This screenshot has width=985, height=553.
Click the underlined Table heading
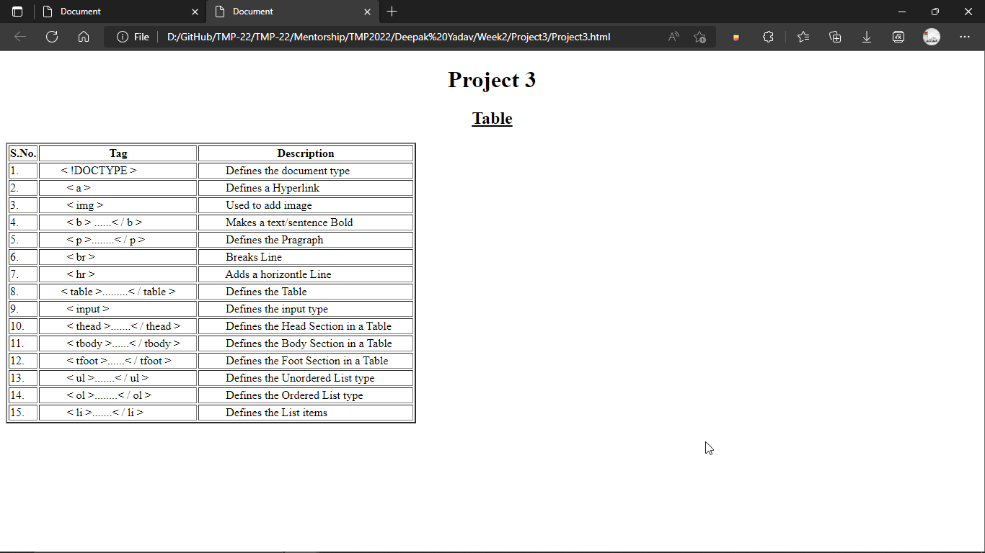(492, 118)
